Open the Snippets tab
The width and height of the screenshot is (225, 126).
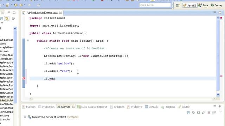[117, 107]
